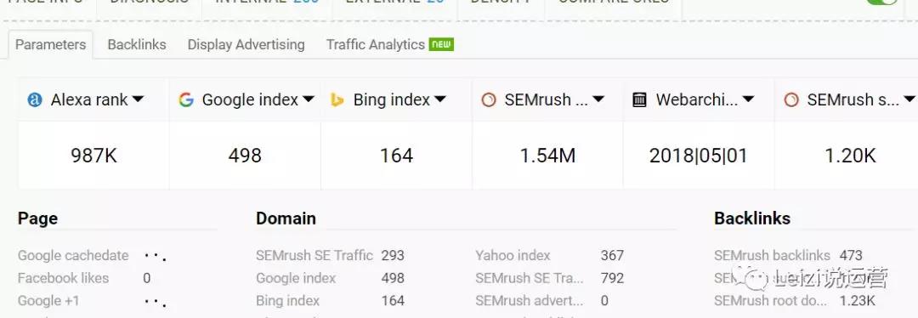
Task: Click the Yahoo index value 367
Action: pyautogui.click(x=612, y=255)
